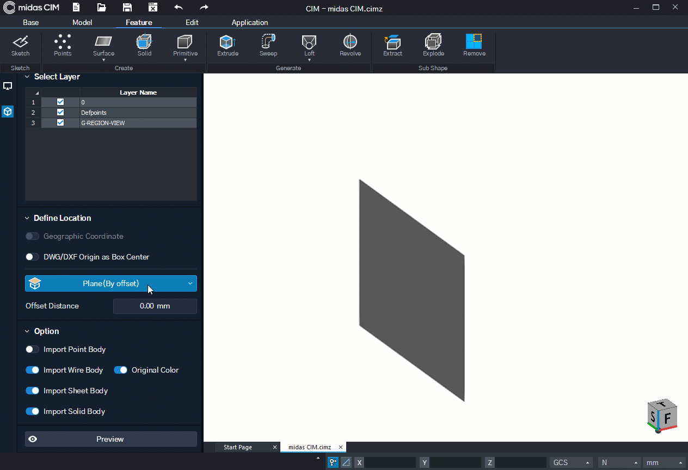Switch to the Base ribbon tab
Viewport: 688px width, 470px height.
pyautogui.click(x=31, y=22)
